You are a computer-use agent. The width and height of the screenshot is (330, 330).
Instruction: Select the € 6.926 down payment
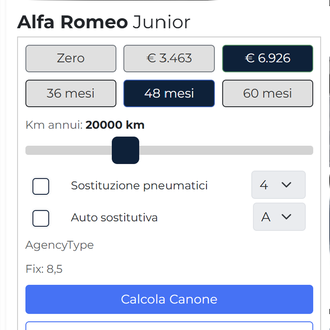coord(267,58)
